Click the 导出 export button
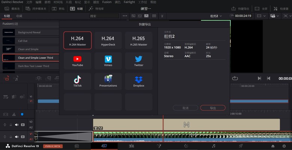This screenshot has height=150, width=292. pos(213,108)
